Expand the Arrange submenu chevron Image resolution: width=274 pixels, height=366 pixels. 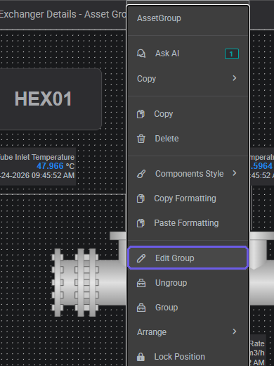point(235,332)
